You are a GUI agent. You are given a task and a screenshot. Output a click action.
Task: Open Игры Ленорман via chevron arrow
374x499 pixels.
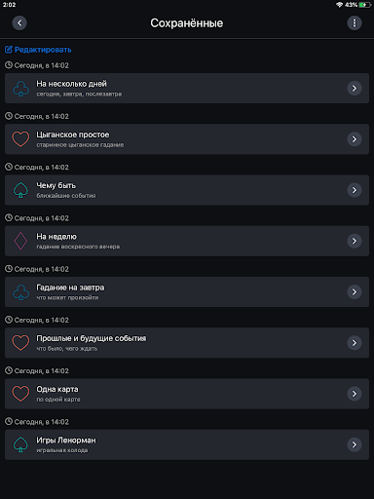point(355,444)
